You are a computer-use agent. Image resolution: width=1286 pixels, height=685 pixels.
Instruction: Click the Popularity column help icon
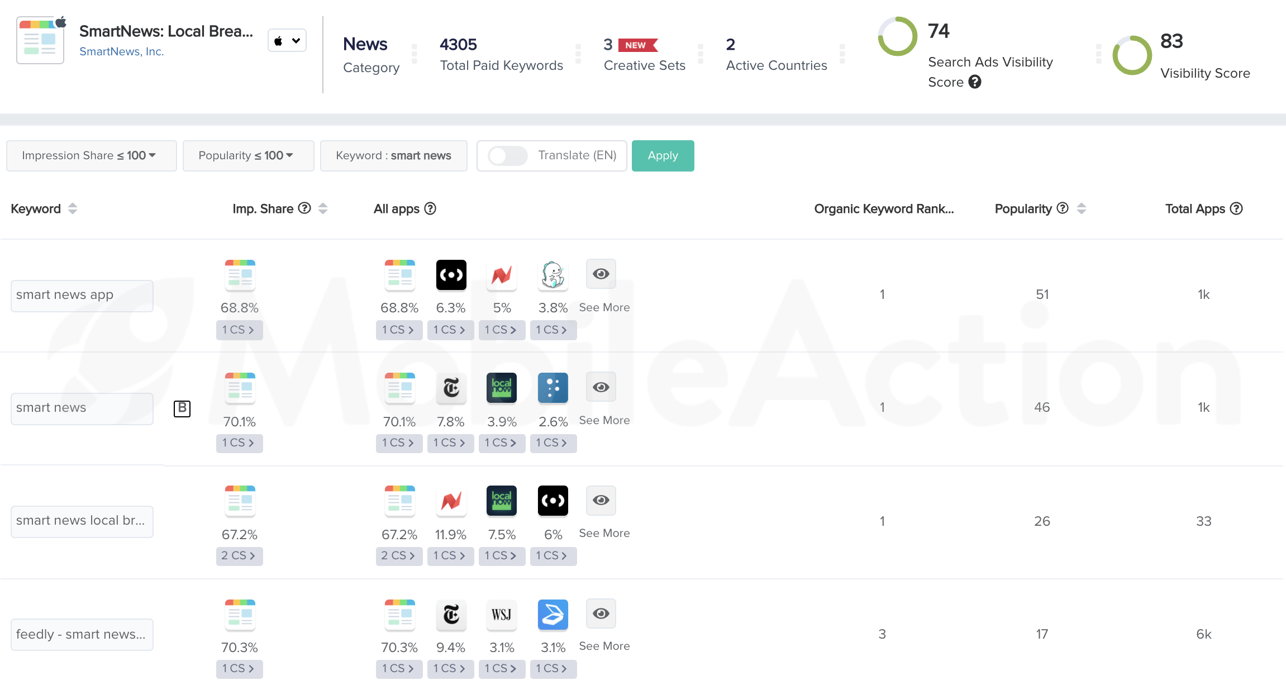point(1063,208)
